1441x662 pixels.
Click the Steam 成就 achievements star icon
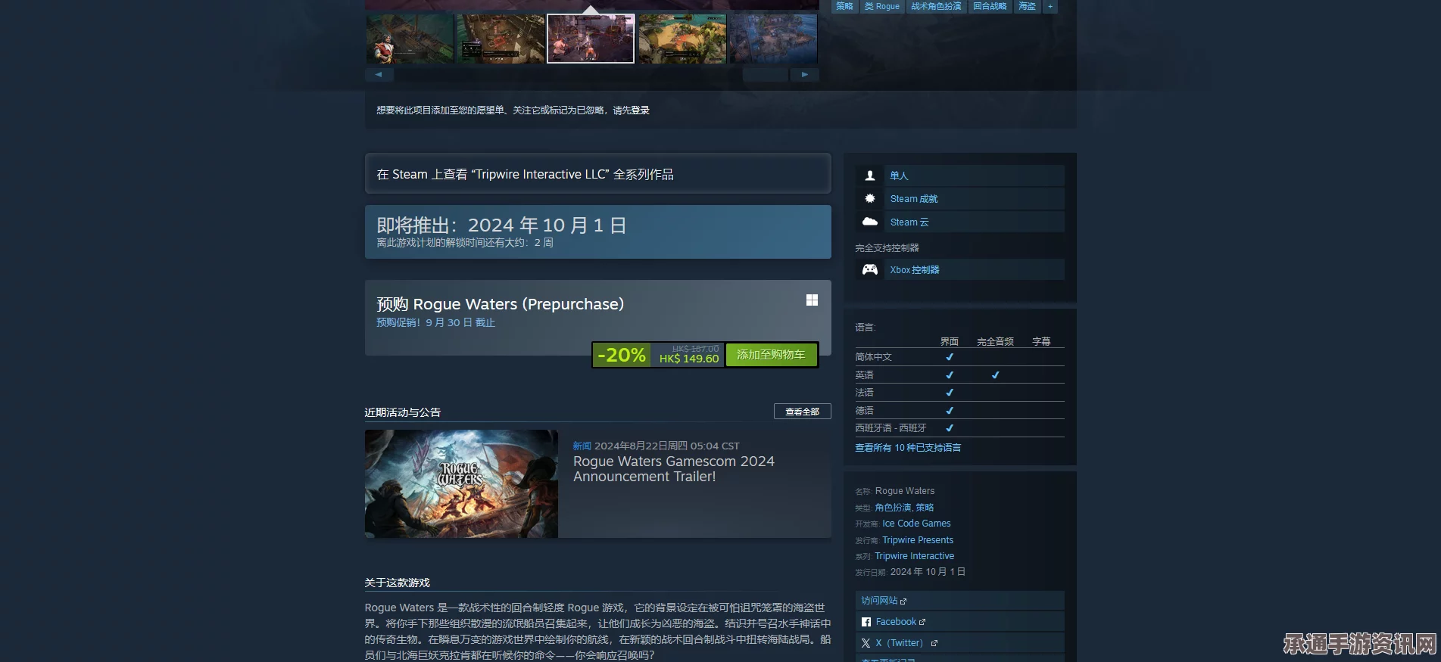coord(870,198)
